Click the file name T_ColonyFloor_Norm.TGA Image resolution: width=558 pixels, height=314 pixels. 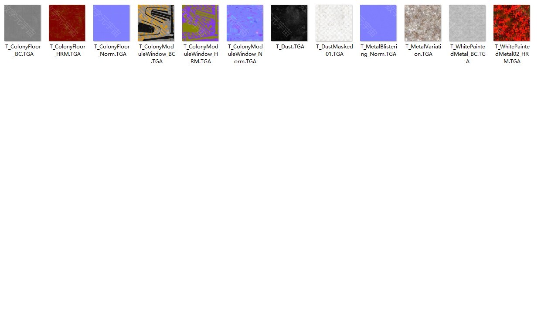click(x=112, y=50)
